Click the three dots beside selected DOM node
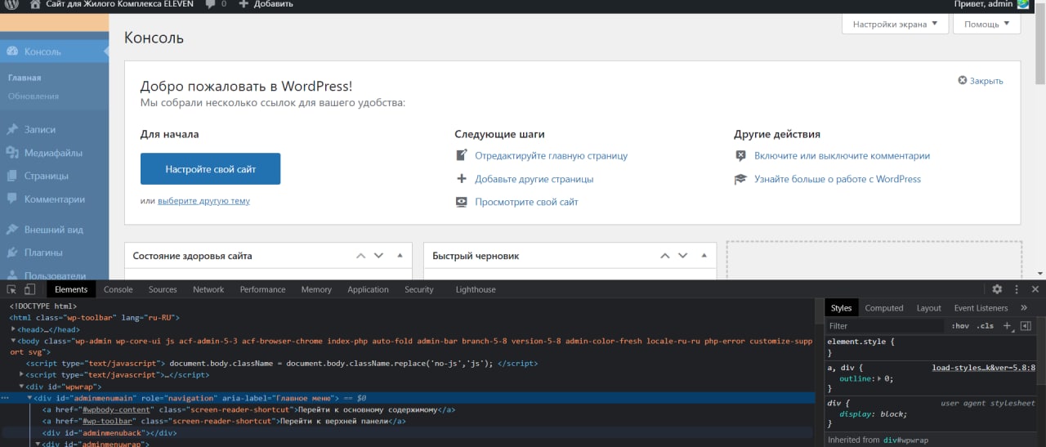 click(6, 398)
